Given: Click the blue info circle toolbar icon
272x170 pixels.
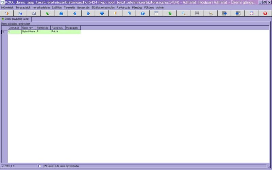Looking at the screenshot, I should coord(143,13).
